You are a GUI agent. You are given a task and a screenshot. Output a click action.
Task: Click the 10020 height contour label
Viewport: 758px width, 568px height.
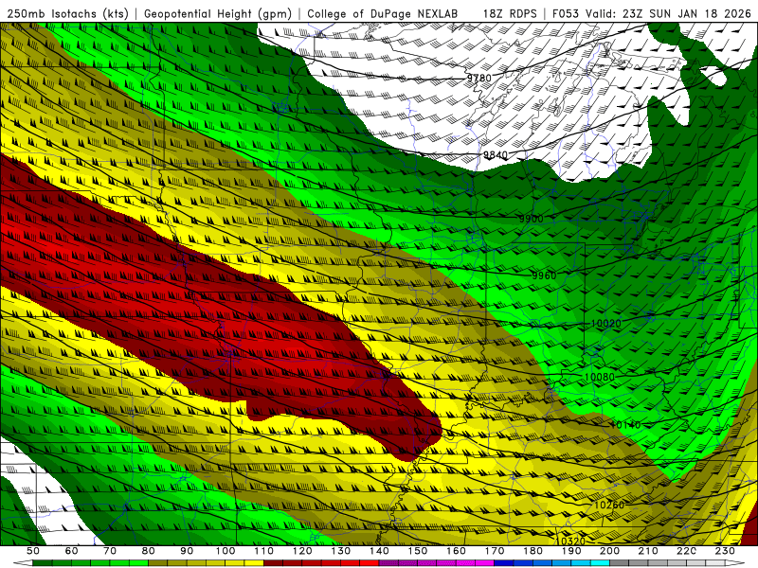click(x=606, y=324)
